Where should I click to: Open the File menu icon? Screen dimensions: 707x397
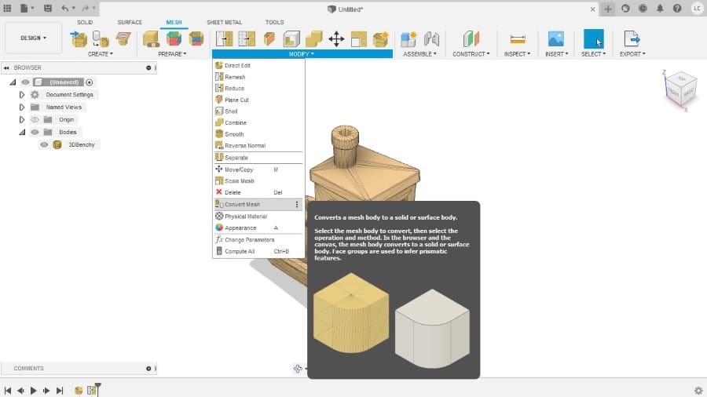24,8
